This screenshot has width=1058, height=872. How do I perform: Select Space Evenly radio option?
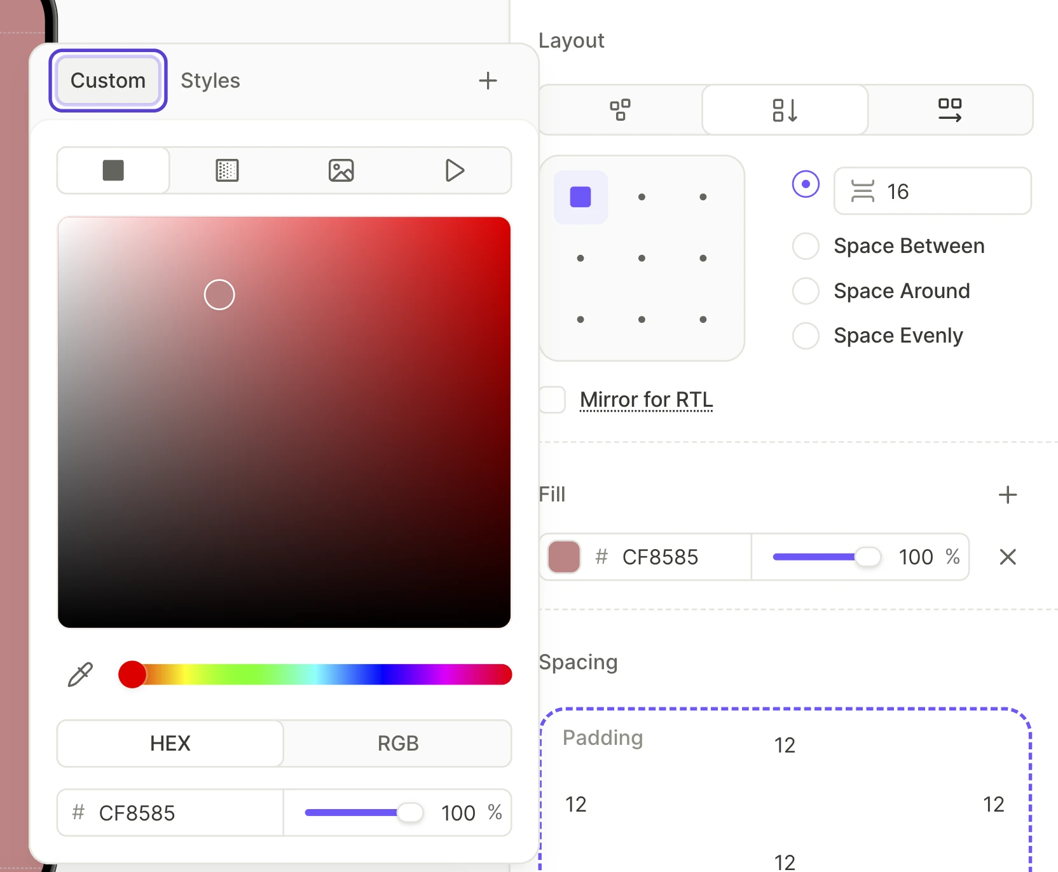point(806,336)
